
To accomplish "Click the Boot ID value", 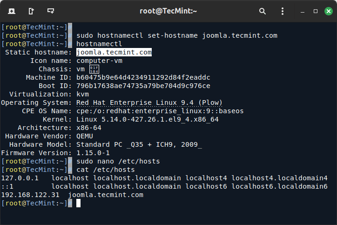I will point(143,86).
